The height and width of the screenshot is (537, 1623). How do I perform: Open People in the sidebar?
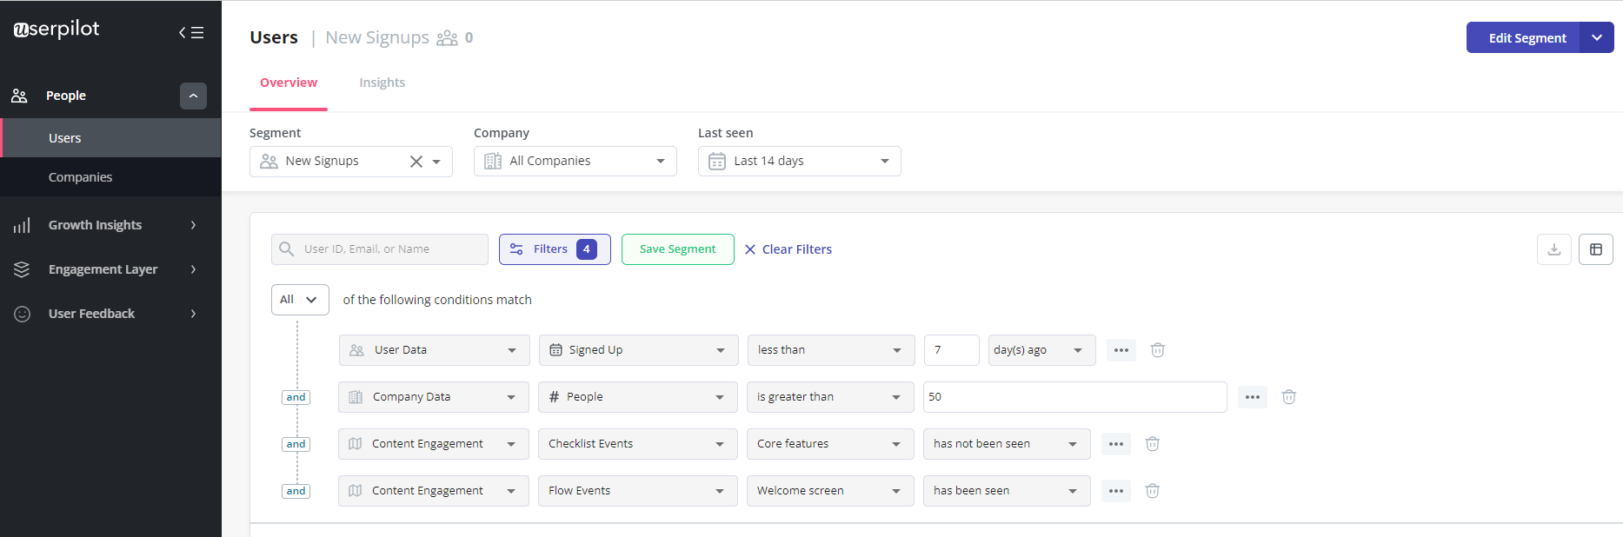pyautogui.click(x=66, y=96)
